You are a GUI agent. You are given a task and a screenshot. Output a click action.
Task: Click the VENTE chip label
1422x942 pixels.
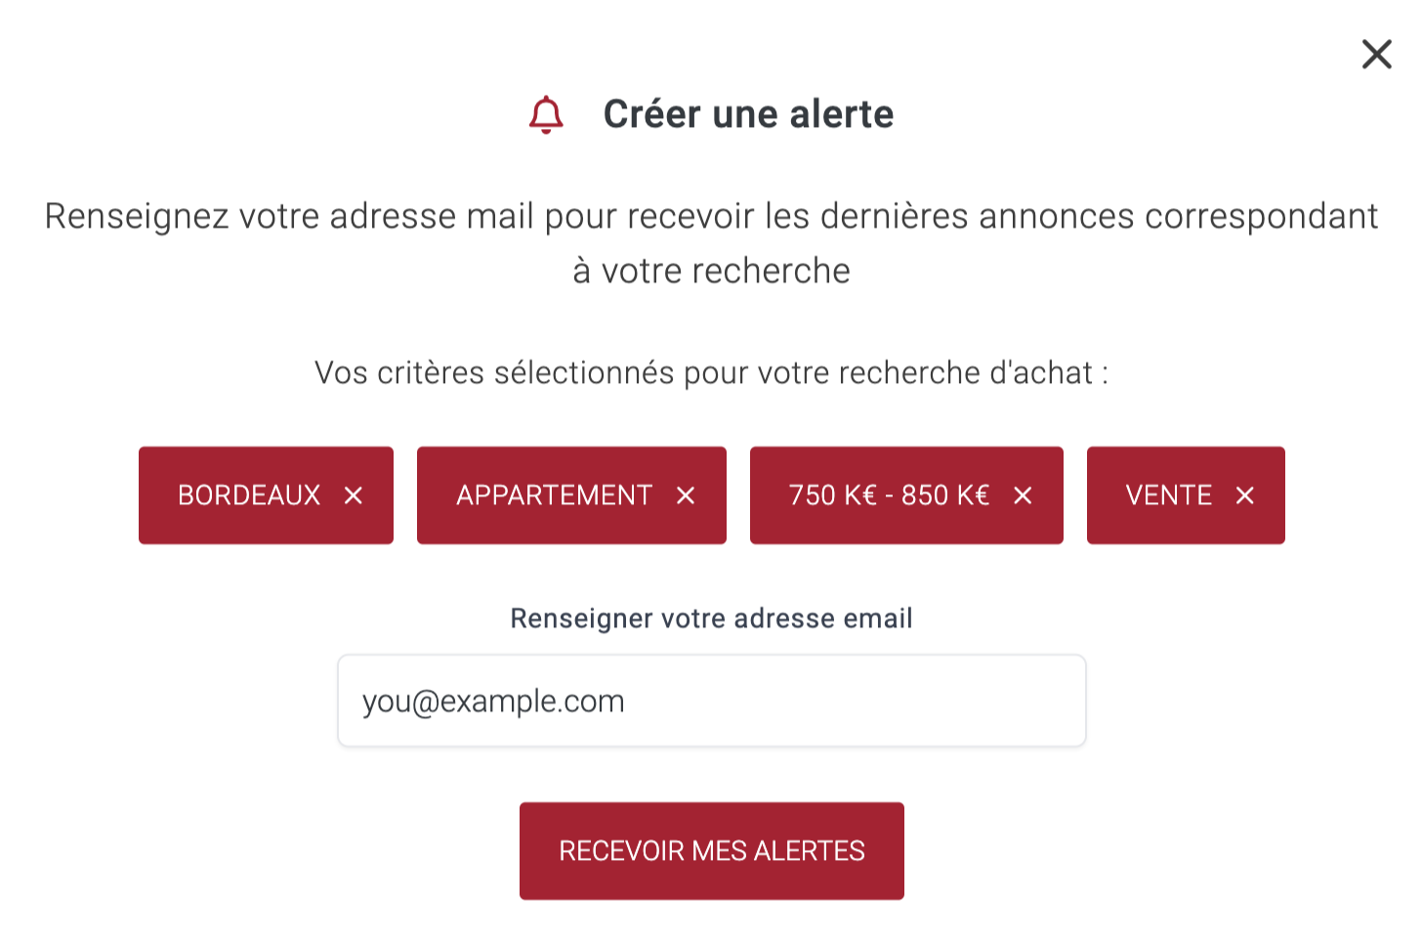pos(1168,495)
